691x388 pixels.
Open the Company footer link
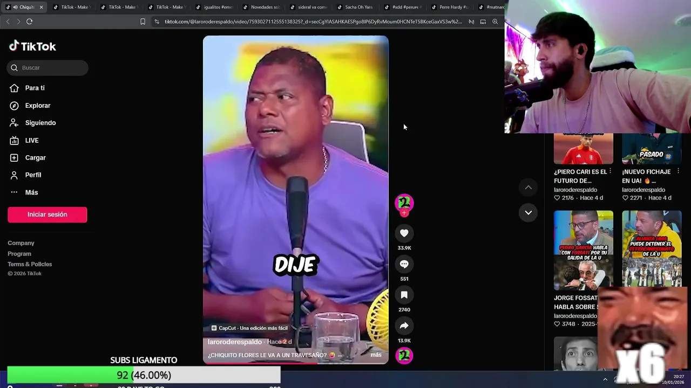click(21, 243)
